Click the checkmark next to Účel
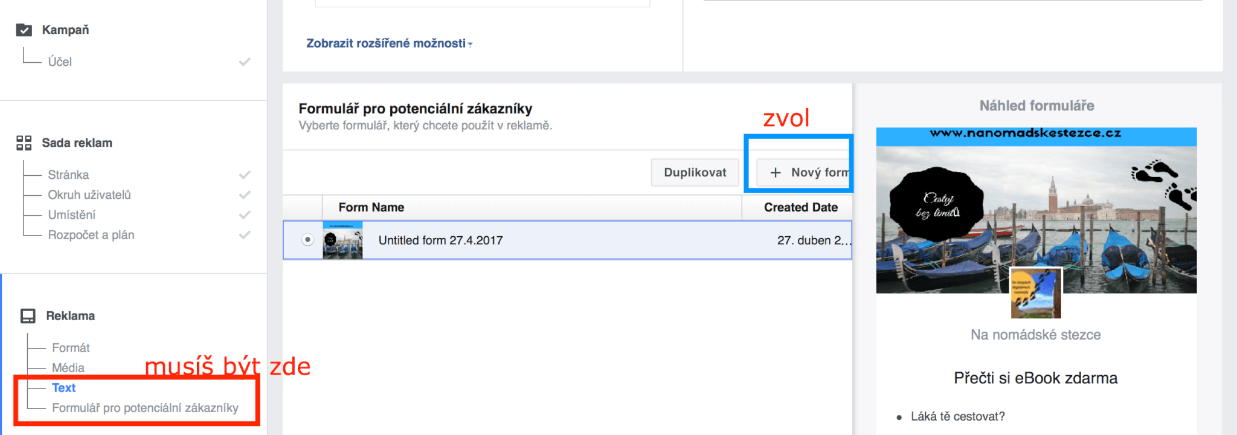The height and width of the screenshot is (435, 1237). (x=245, y=62)
